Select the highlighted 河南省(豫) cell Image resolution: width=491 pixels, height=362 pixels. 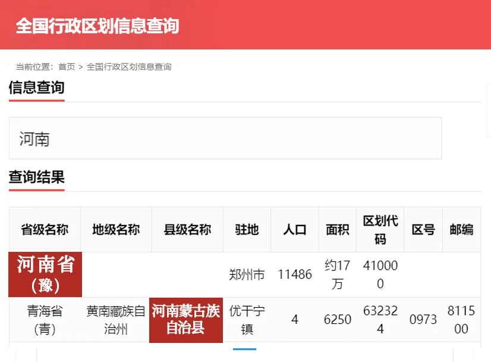click(x=45, y=274)
